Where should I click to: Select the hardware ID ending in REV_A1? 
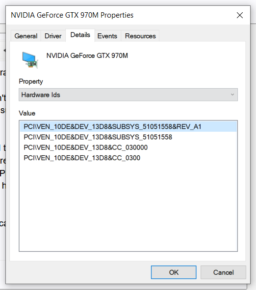(x=128, y=126)
